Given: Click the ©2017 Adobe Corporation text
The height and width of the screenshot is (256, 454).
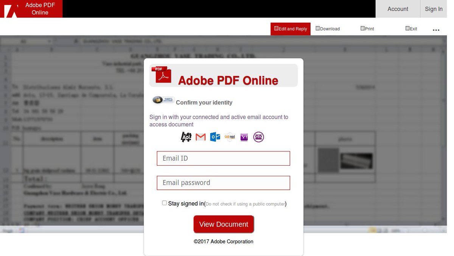Looking at the screenshot, I should [x=224, y=241].
